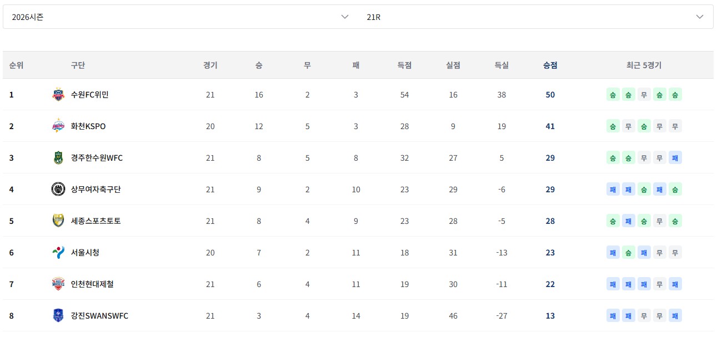Open the 인천현대제철 team name link
Screen dimensions: 717x353
tap(92, 284)
